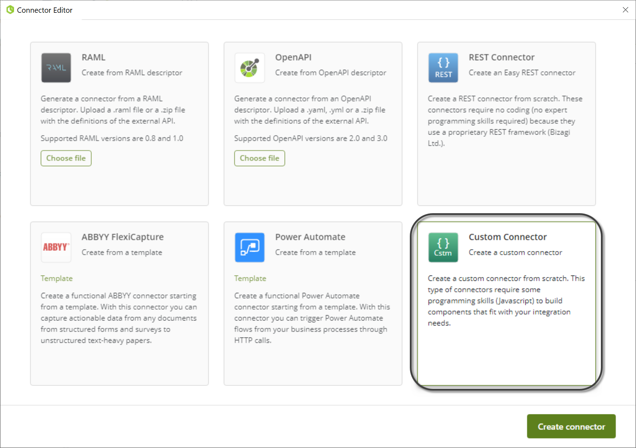Choose file for OpenAPI descriptor
Viewport: 636px width, 448px height.
point(260,158)
